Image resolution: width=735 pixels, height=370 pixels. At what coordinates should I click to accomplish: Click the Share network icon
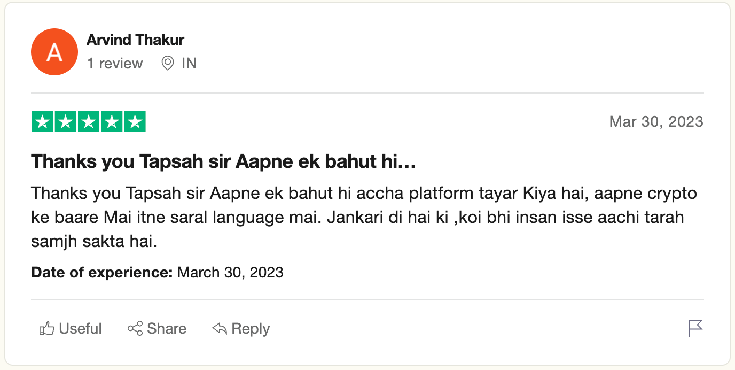tap(135, 328)
